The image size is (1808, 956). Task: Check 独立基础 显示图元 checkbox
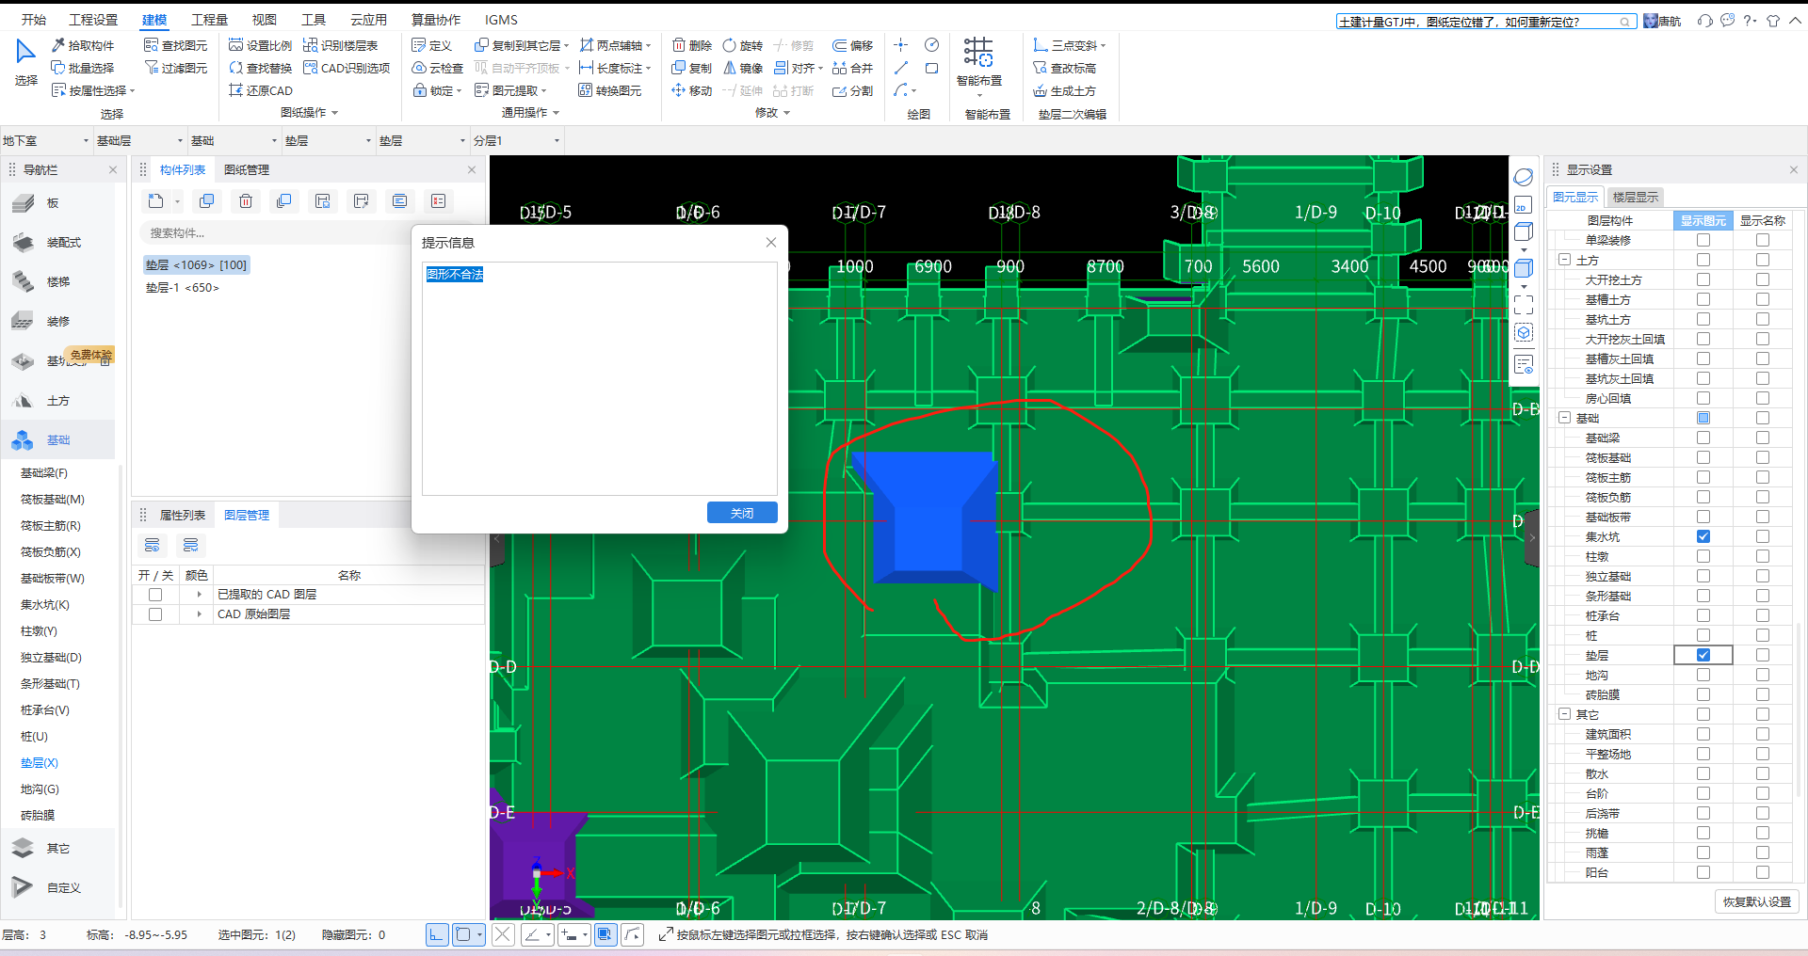pyautogui.click(x=1703, y=576)
